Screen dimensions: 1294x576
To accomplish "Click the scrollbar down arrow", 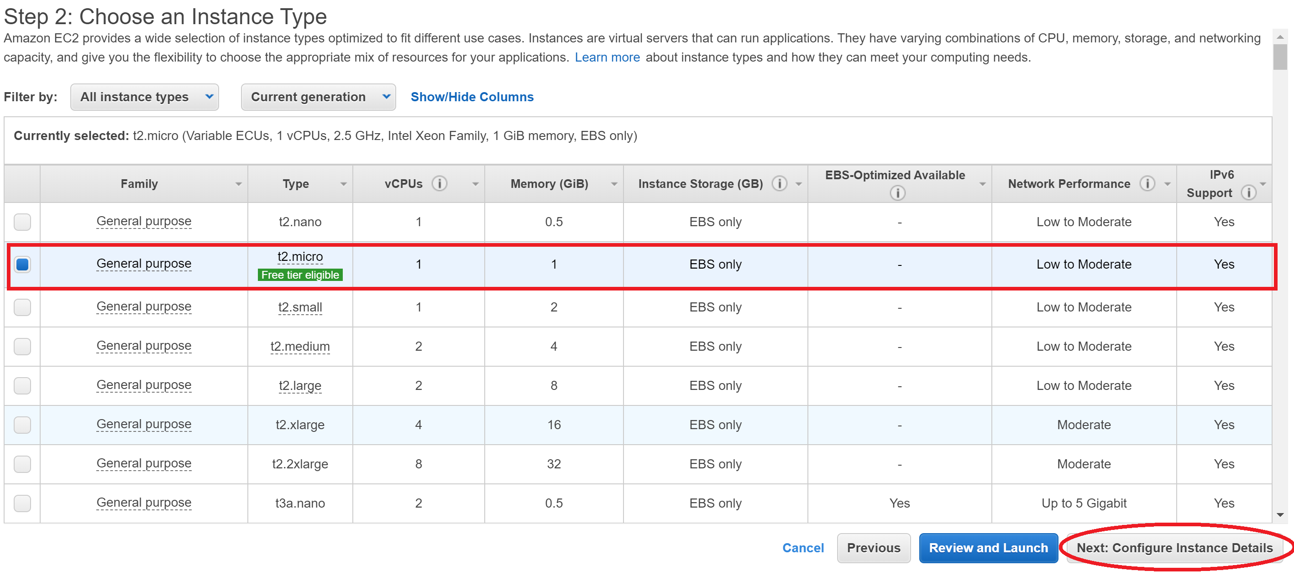I will point(1280,515).
